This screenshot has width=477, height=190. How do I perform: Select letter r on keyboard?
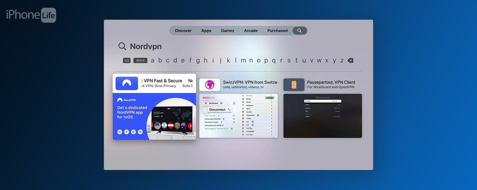click(281, 61)
